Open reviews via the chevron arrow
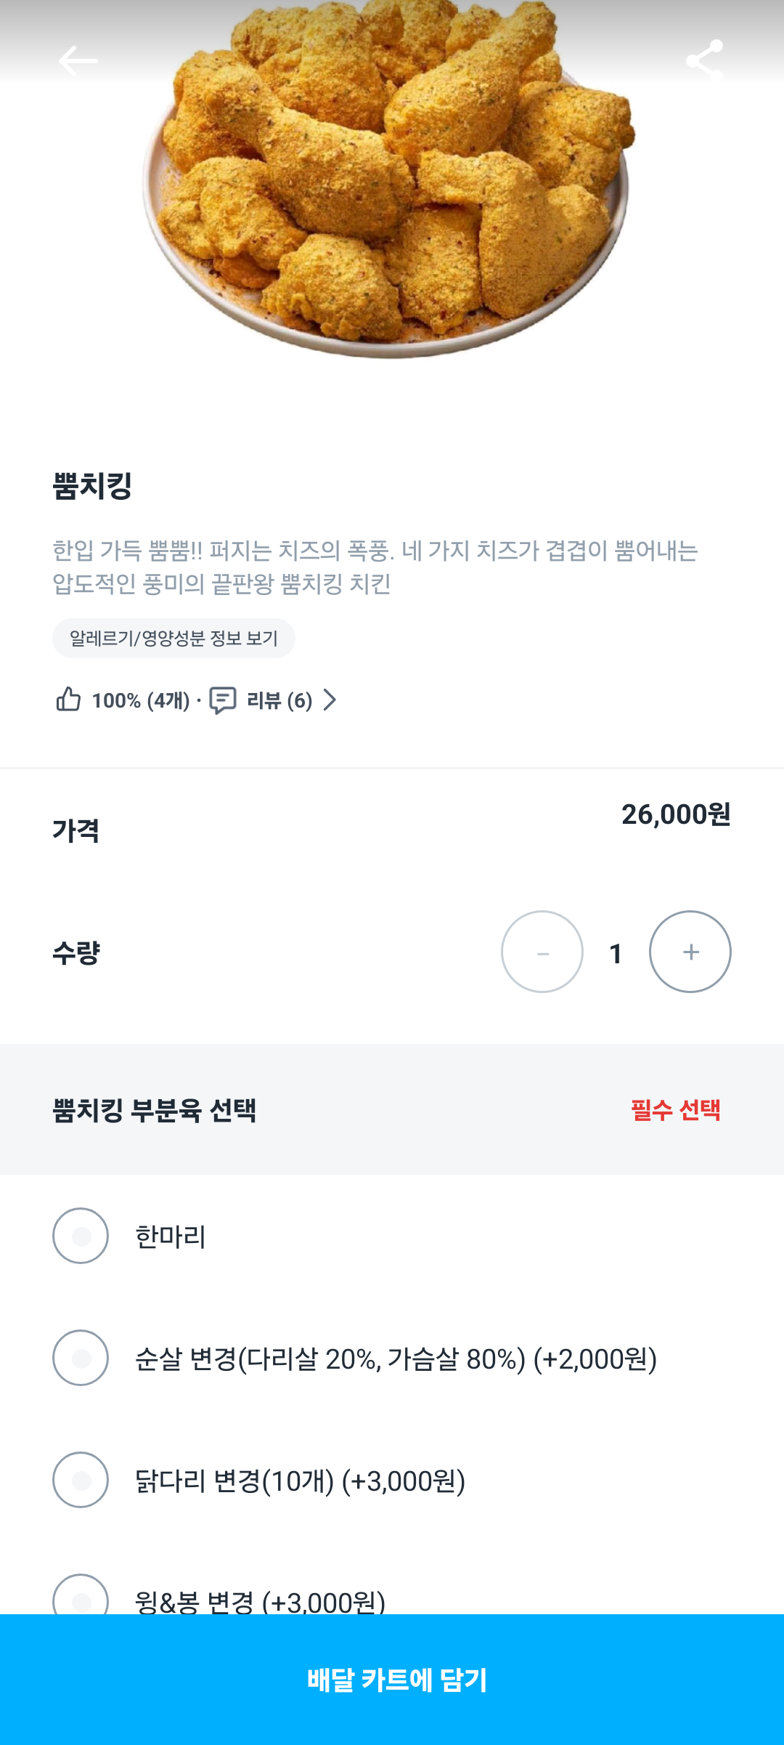The height and width of the screenshot is (1745, 784). pyautogui.click(x=330, y=700)
